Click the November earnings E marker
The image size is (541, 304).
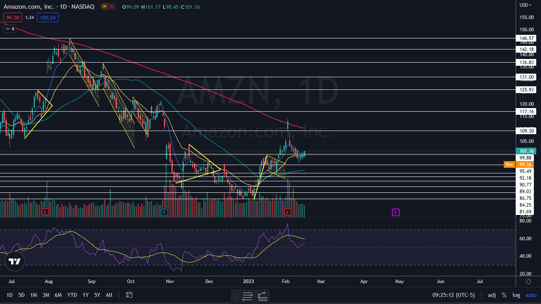(164, 213)
